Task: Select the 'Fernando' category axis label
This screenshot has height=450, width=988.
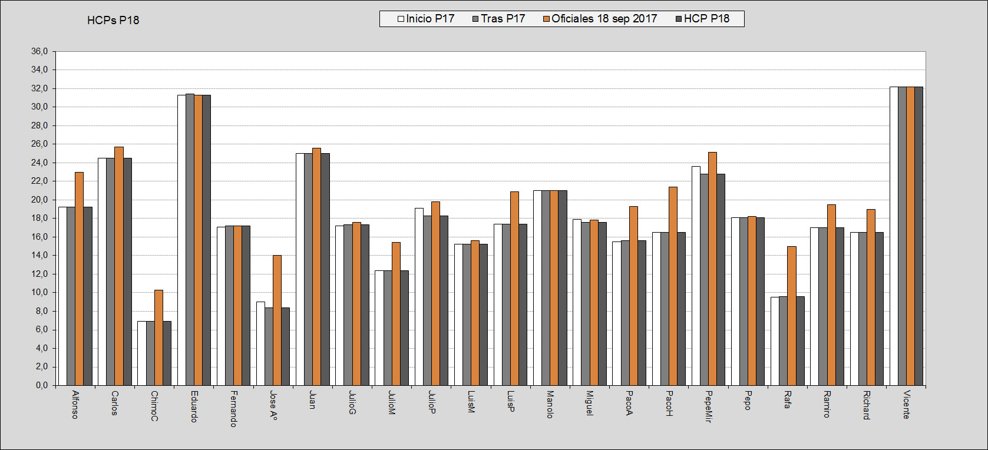Action: point(233,408)
